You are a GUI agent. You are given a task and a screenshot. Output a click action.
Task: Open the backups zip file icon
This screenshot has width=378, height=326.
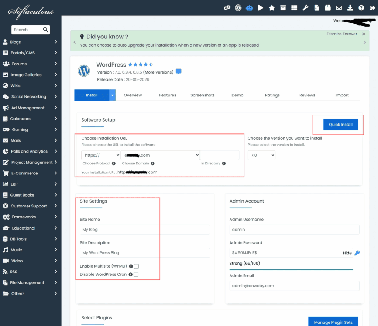pos(316,8)
